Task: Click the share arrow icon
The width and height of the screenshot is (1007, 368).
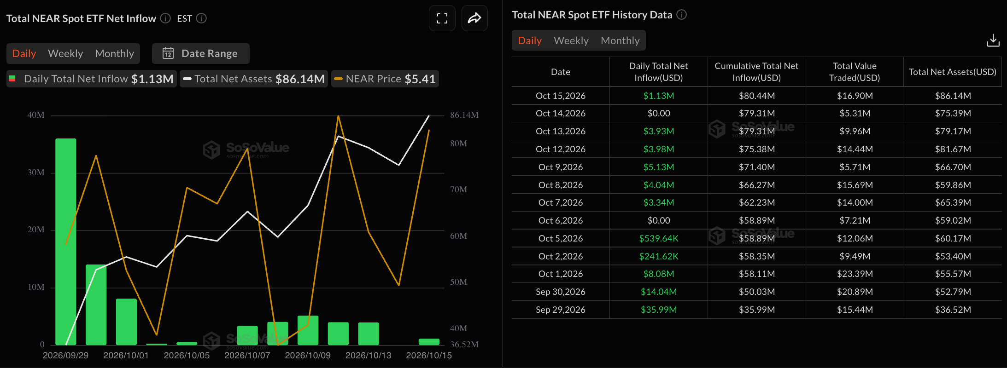Action: (474, 18)
